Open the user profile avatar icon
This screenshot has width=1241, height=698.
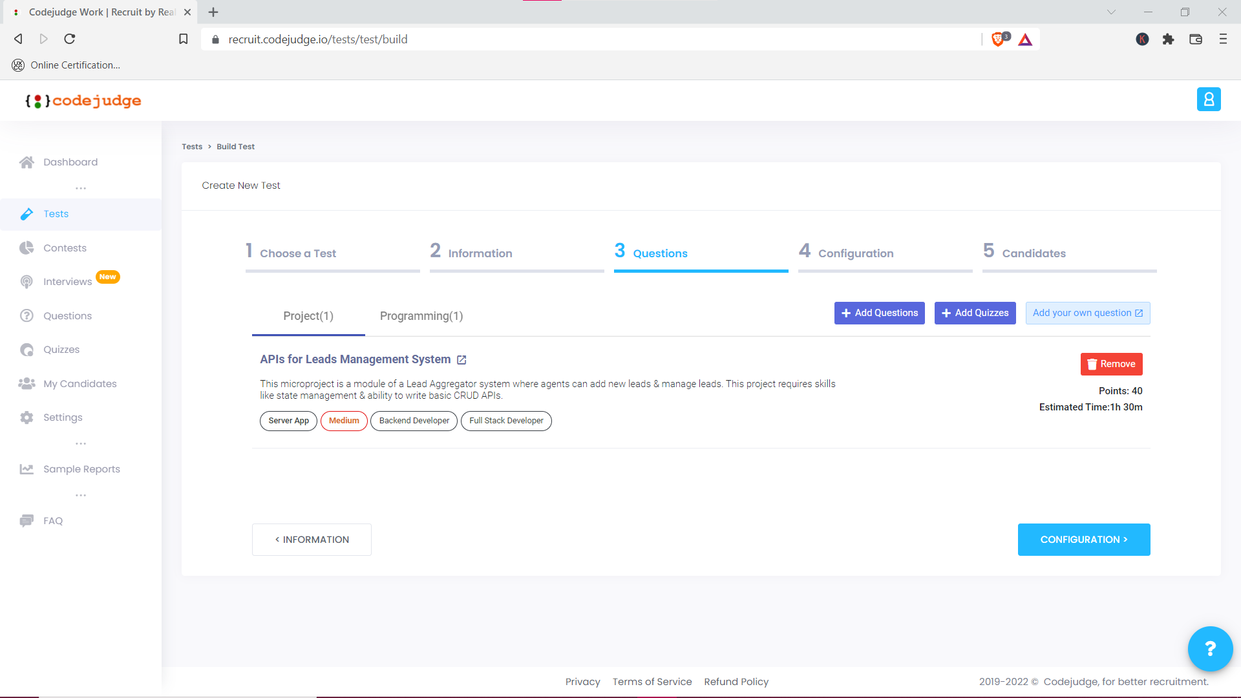[1209, 99]
